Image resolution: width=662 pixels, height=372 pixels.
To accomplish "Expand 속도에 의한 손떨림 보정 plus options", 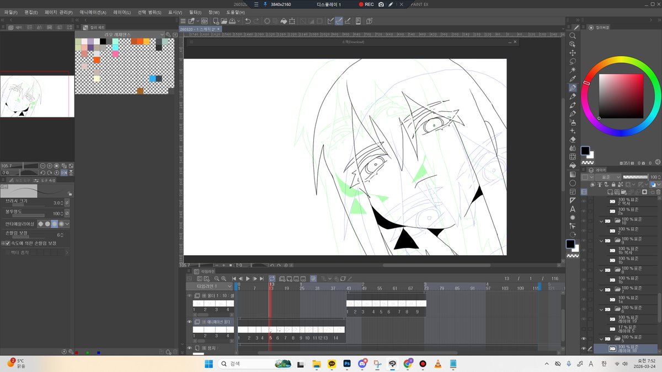I will click(3, 243).
